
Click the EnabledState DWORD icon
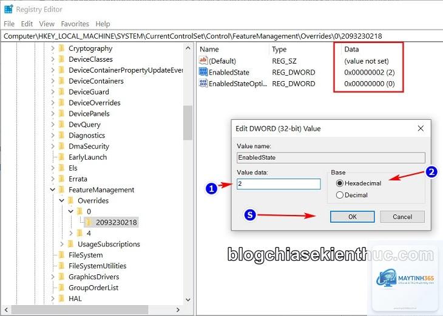(x=203, y=72)
